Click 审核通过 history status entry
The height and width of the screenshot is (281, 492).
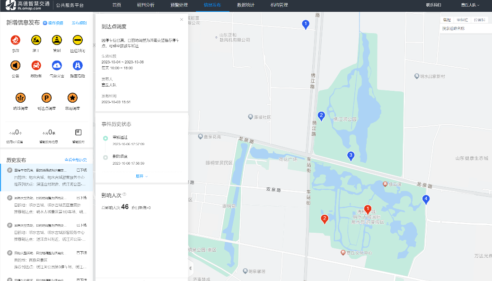coord(120,137)
